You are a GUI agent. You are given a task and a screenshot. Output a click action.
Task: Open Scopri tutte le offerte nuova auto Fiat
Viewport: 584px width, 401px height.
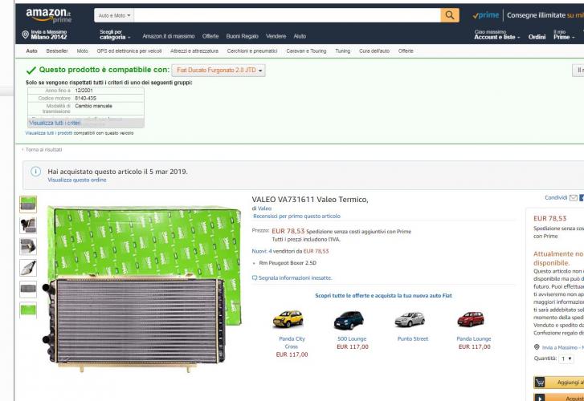(x=383, y=296)
